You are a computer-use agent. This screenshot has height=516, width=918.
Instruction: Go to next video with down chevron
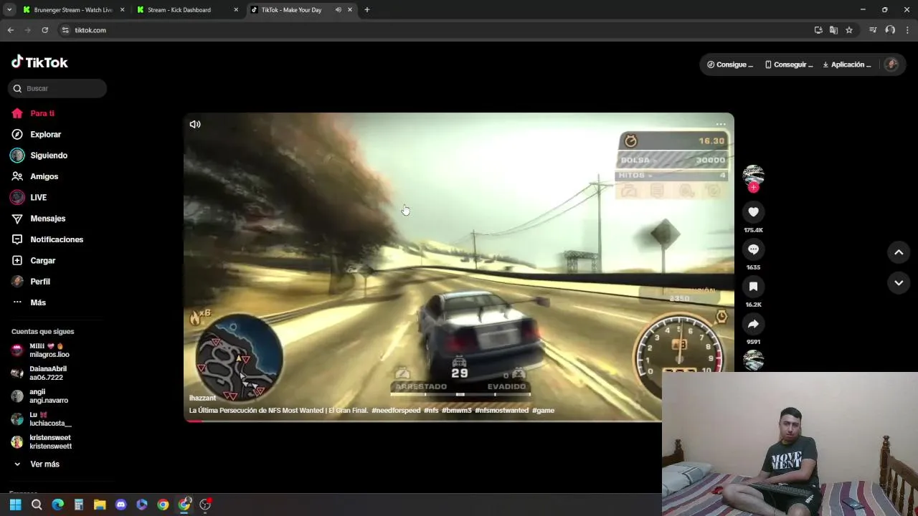coord(899,283)
